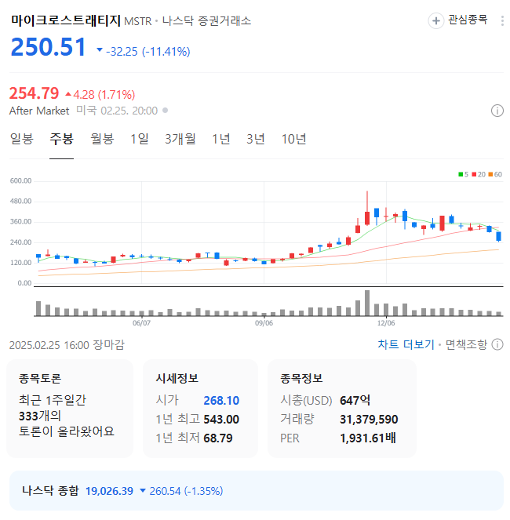Click the 1년 최고 value 543.00
The image size is (510, 520).
[221, 419]
